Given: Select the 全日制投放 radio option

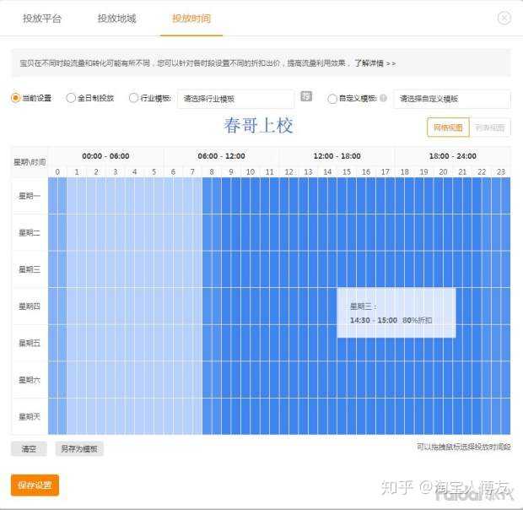Looking at the screenshot, I should pos(71,98).
